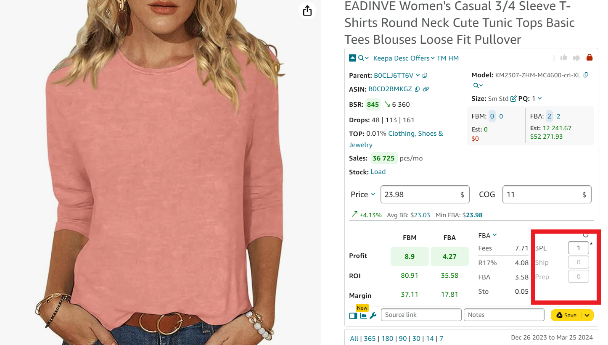
Task: Collapse the panel with the up-arrow icon
Action: [x=353, y=58]
